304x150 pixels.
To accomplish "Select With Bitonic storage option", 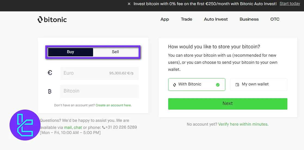I will tap(196, 84).
